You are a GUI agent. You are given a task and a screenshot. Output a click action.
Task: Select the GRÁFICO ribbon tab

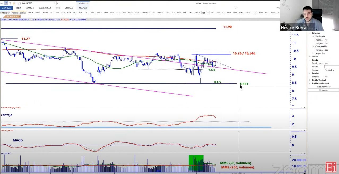coord(83,8)
